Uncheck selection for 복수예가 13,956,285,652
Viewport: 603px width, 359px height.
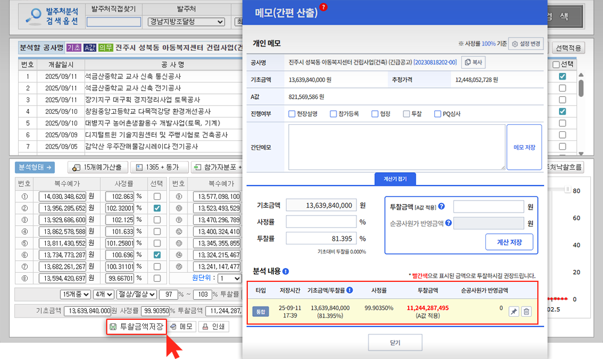pos(157,208)
